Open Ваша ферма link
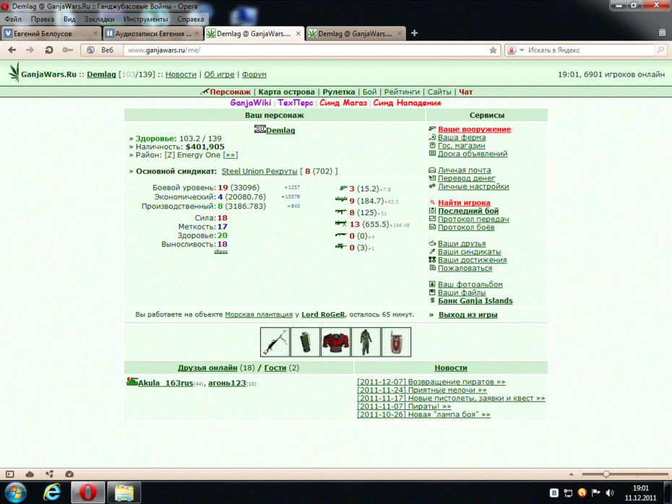The height and width of the screenshot is (504, 672). tap(462, 137)
